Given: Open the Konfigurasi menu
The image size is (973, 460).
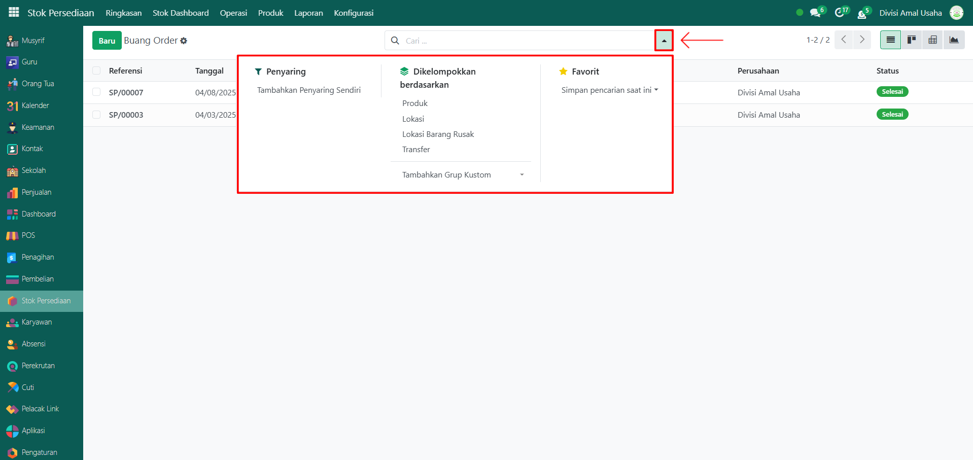Looking at the screenshot, I should pos(354,13).
